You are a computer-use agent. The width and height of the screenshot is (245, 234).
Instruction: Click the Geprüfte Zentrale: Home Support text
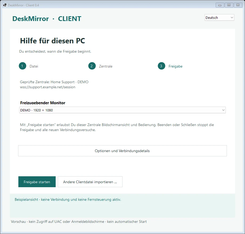54,82
